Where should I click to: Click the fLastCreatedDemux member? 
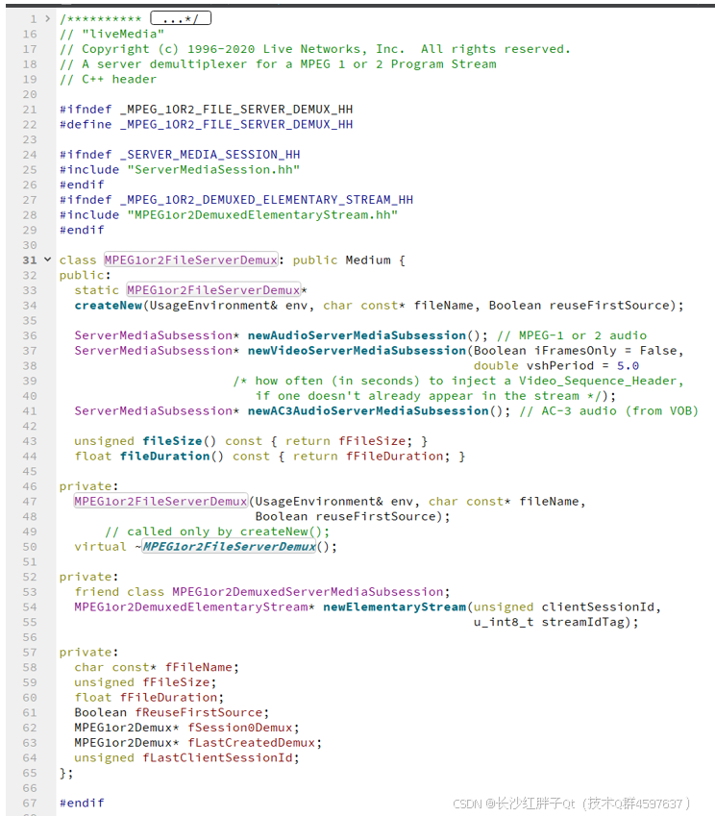252,743
